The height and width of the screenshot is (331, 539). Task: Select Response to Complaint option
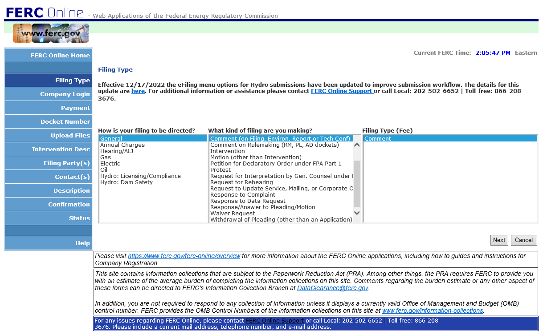(x=281, y=195)
